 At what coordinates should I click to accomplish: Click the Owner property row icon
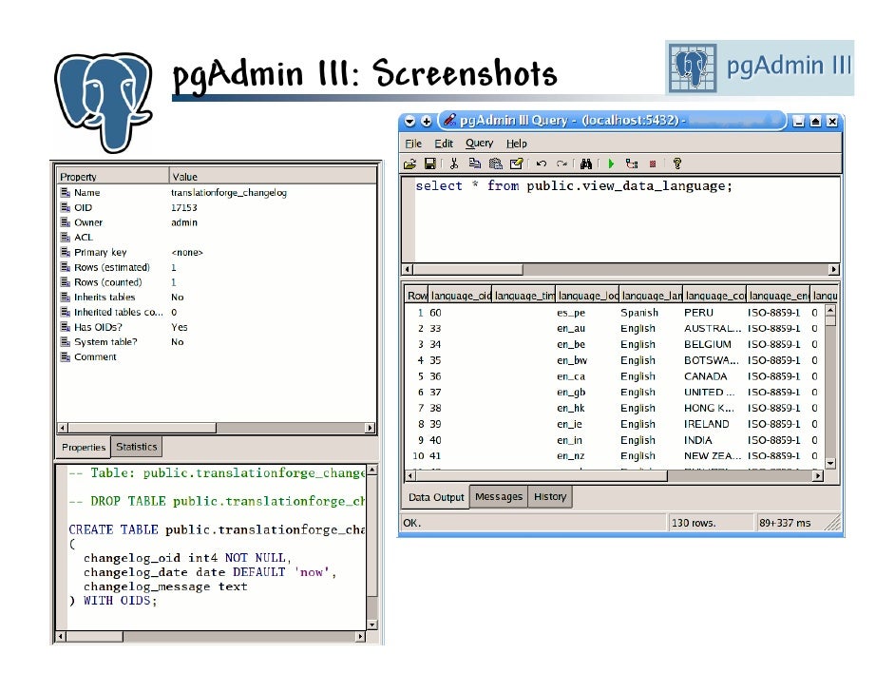[66, 222]
